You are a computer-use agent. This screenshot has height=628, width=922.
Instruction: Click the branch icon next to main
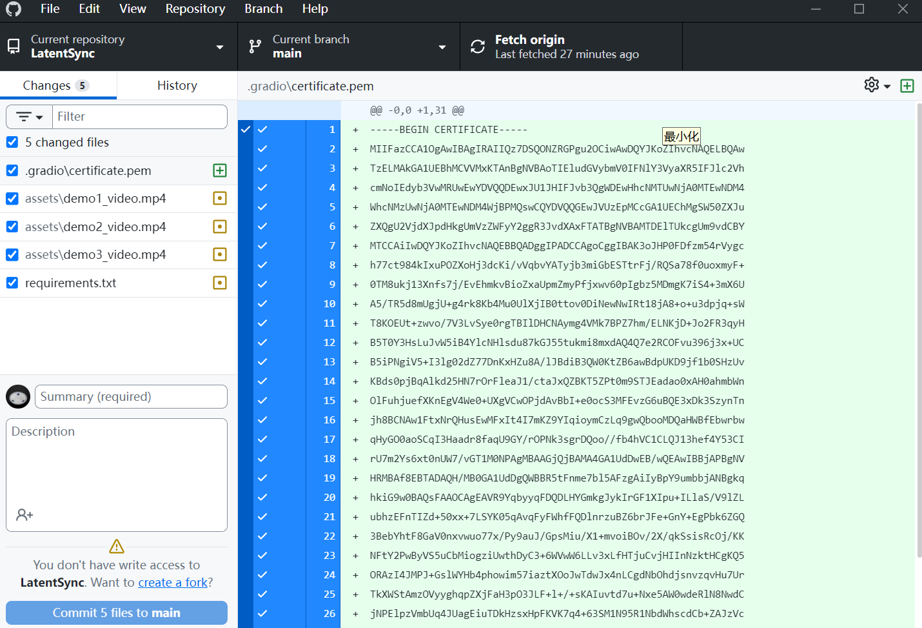(x=255, y=46)
